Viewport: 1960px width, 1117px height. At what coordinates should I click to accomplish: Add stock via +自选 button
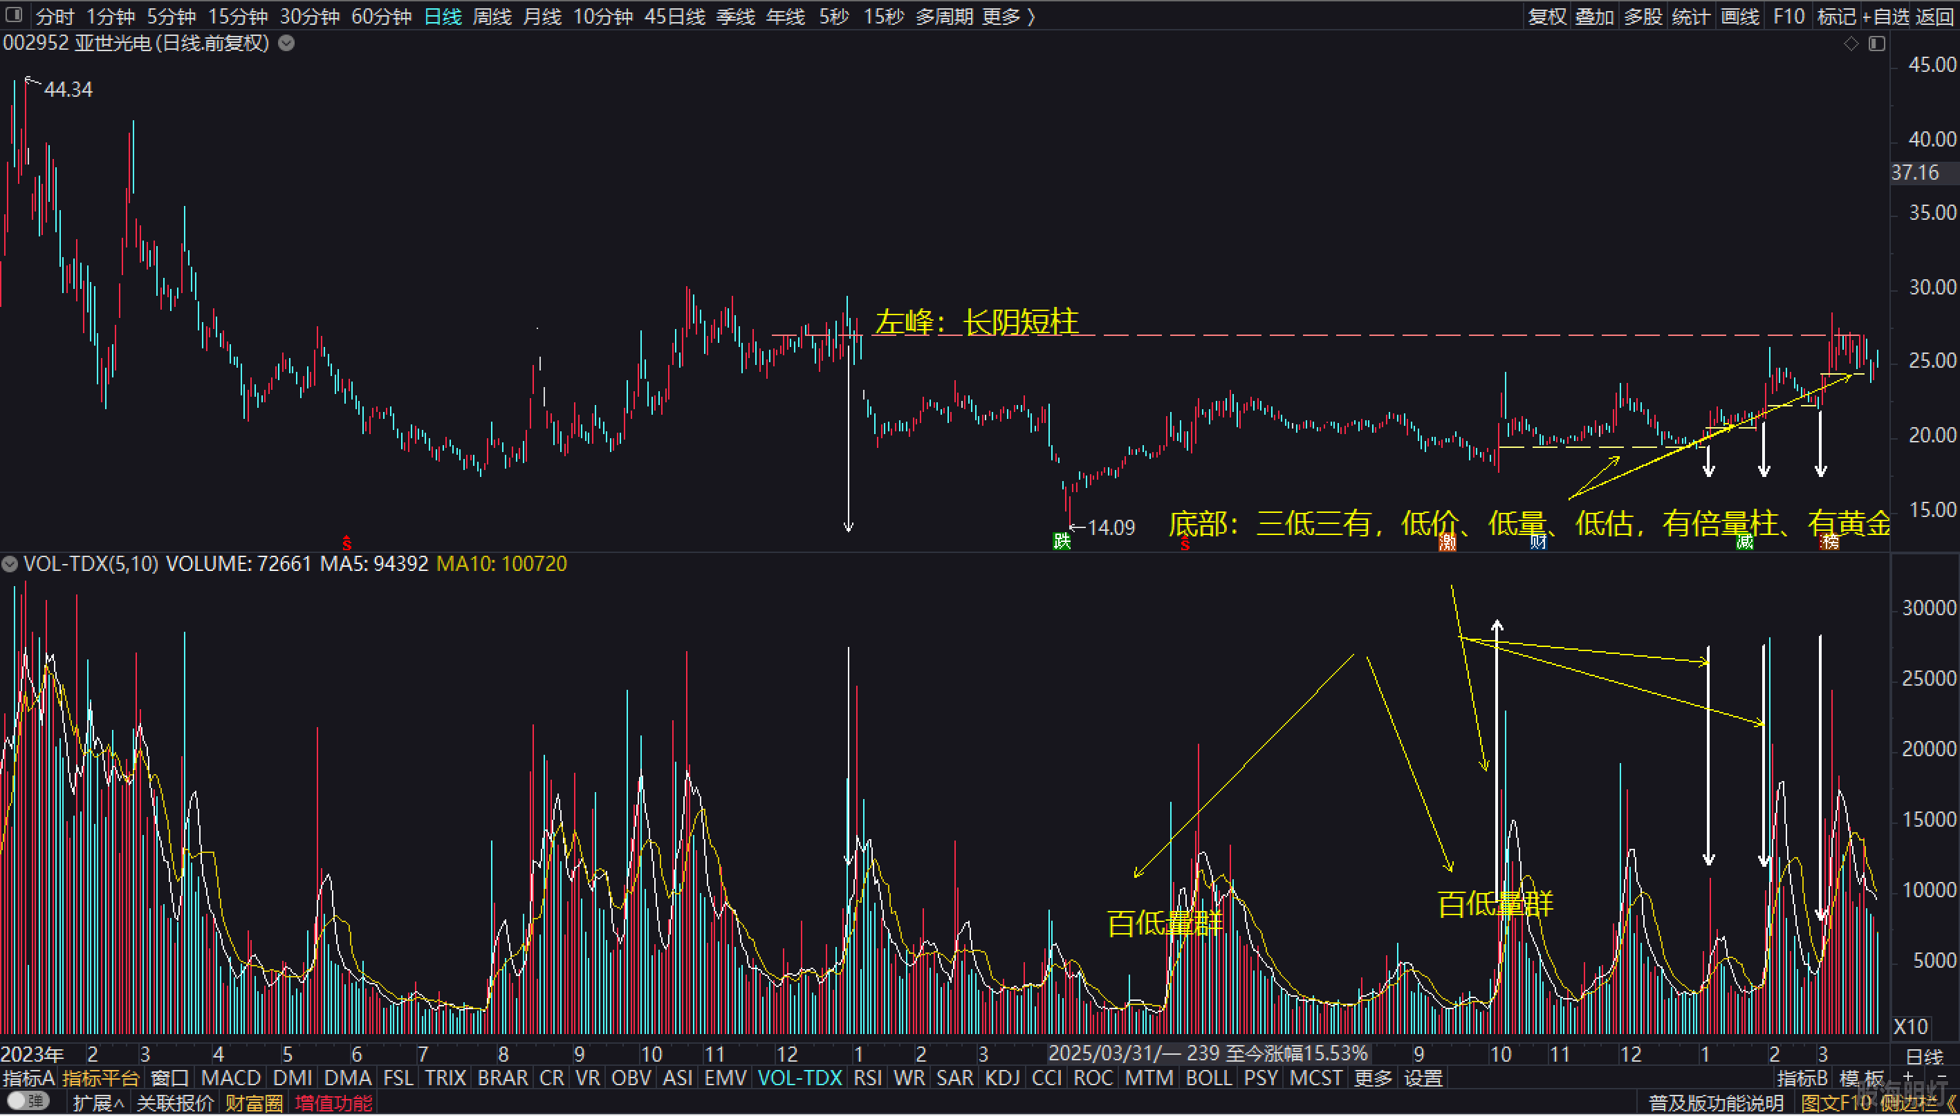pyautogui.click(x=1885, y=16)
